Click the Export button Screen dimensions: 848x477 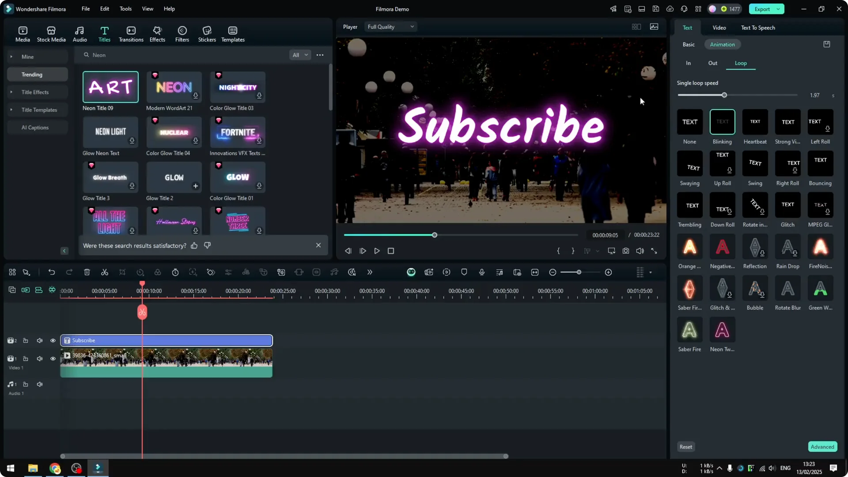761,9
